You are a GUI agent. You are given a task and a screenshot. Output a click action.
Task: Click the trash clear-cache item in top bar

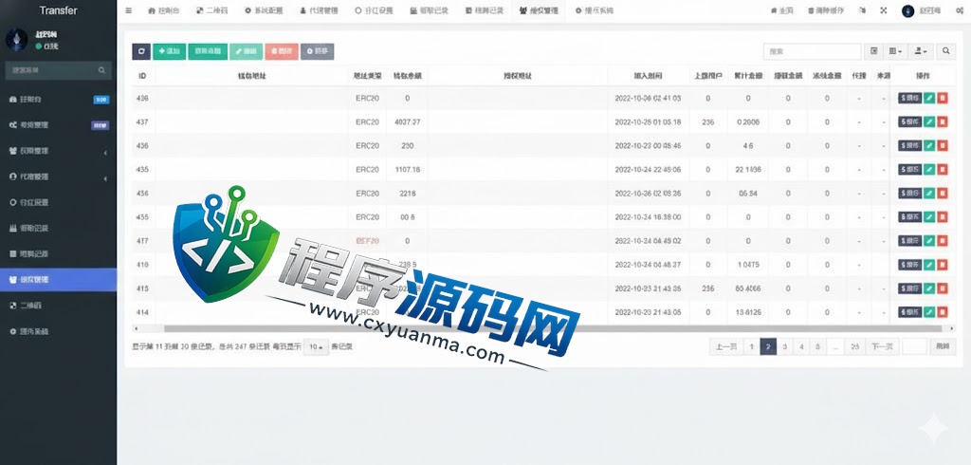tap(827, 10)
